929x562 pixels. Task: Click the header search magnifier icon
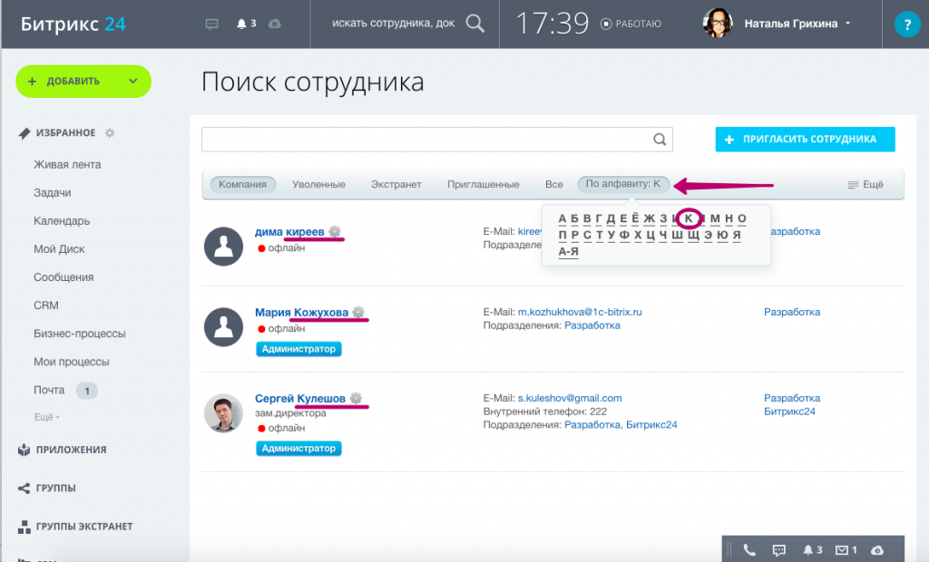click(x=474, y=24)
